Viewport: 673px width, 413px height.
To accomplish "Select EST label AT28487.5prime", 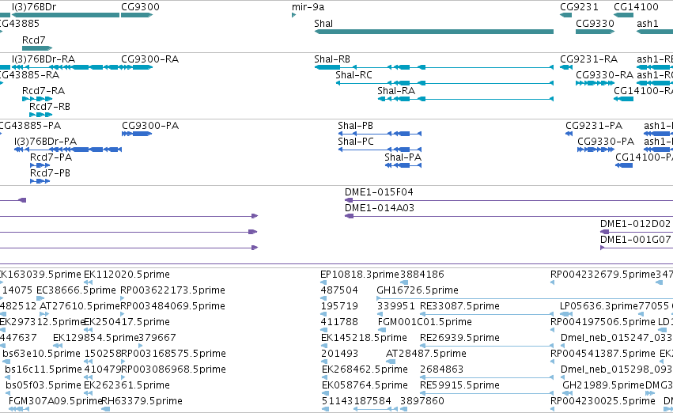I will pos(426,354).
